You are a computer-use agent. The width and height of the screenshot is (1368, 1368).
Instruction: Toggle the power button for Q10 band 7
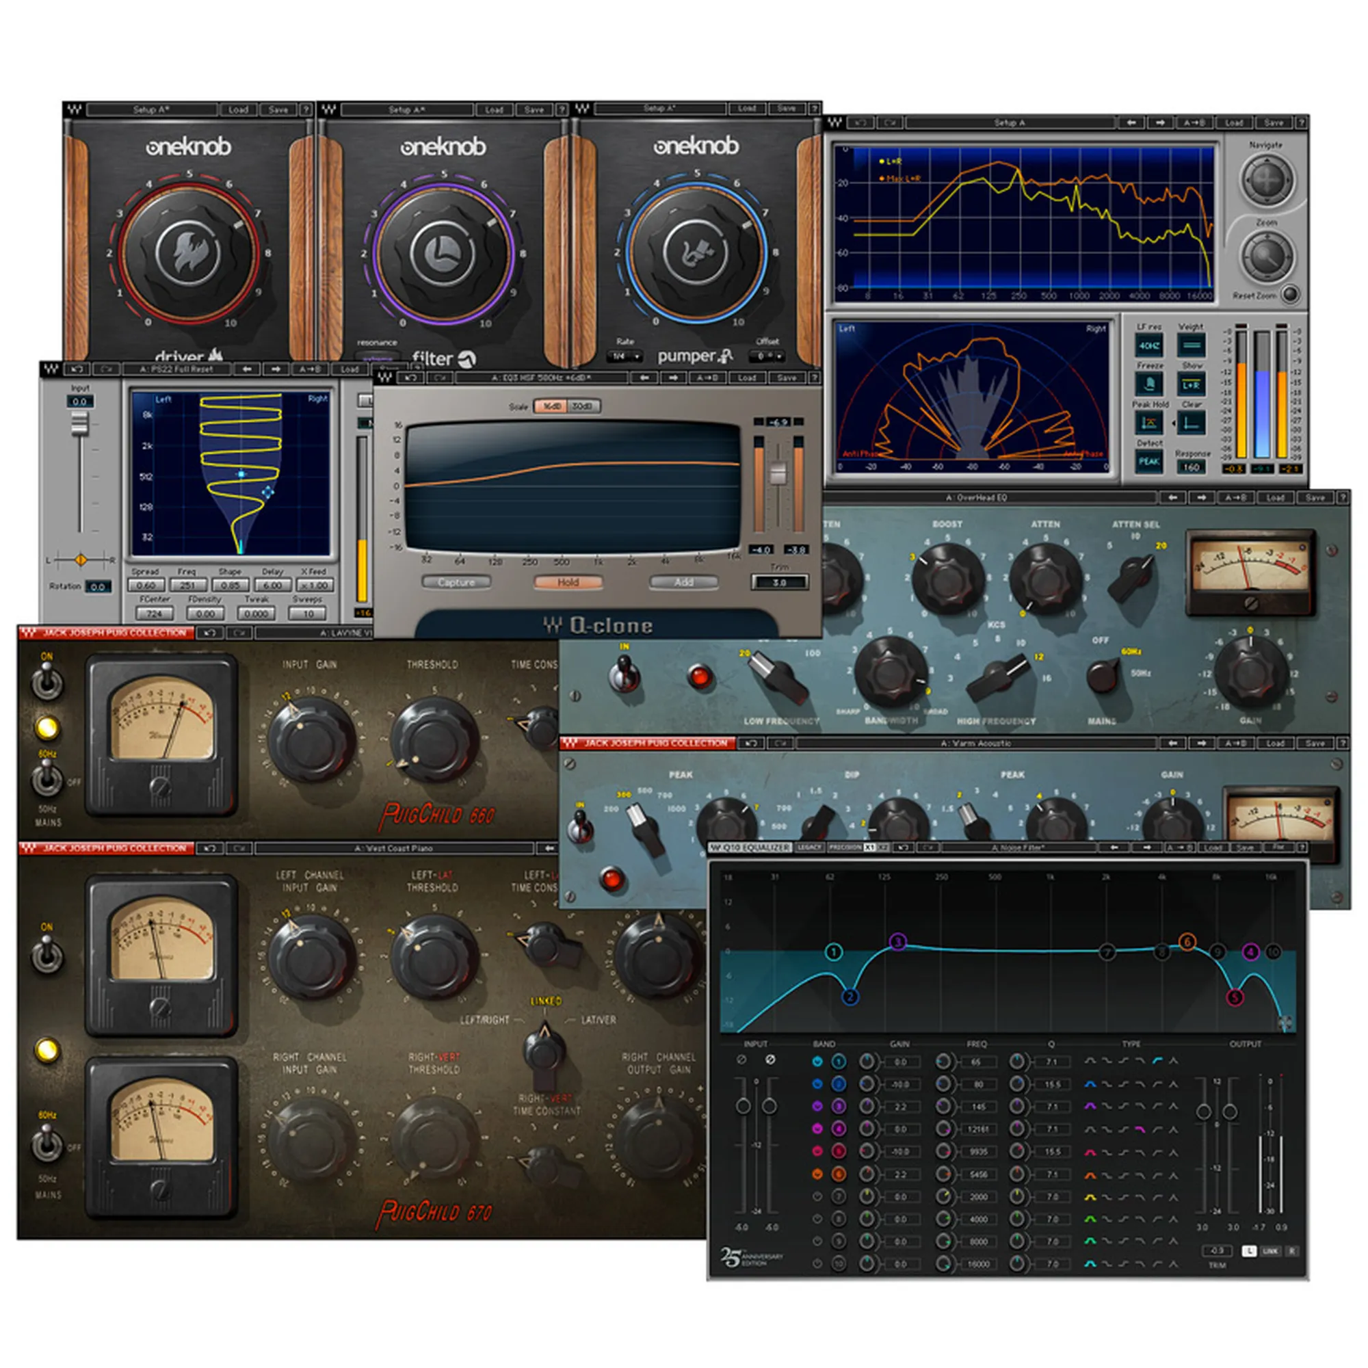point(817,1196)
